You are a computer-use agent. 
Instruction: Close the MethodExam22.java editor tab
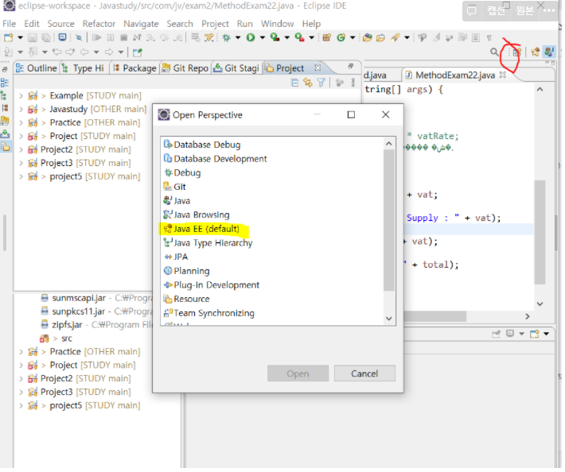[503, 75]
